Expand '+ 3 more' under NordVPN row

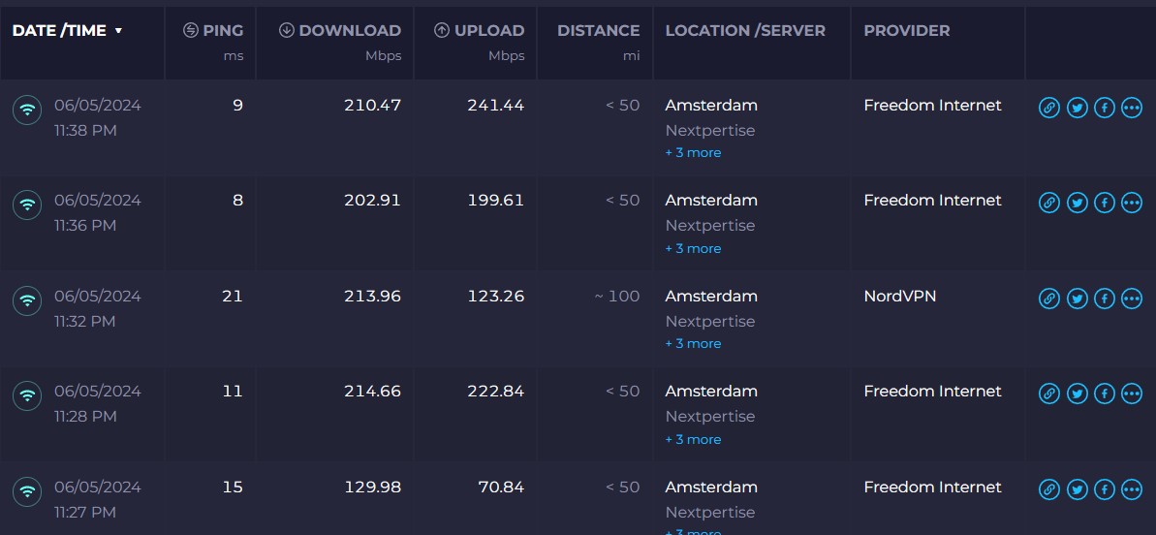tap(693, 344)
